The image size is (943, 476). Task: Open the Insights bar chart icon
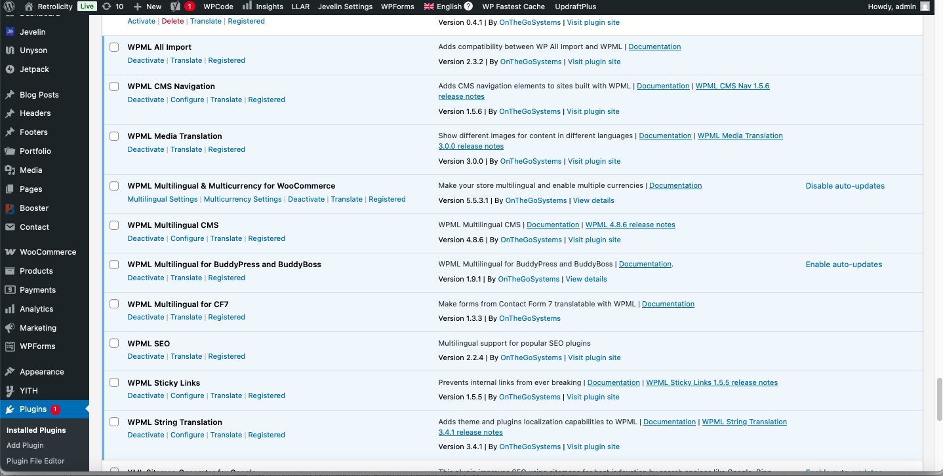pyautogui.click(x=247, y=7)
